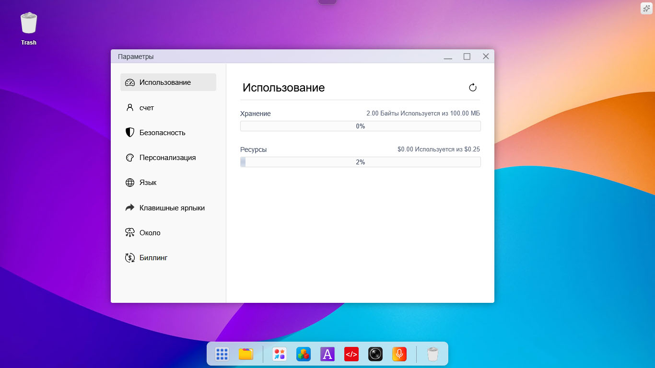Screen dimensions: 655x368
Task: Open the Использование settings section
Action: click(x=168, y=82)
